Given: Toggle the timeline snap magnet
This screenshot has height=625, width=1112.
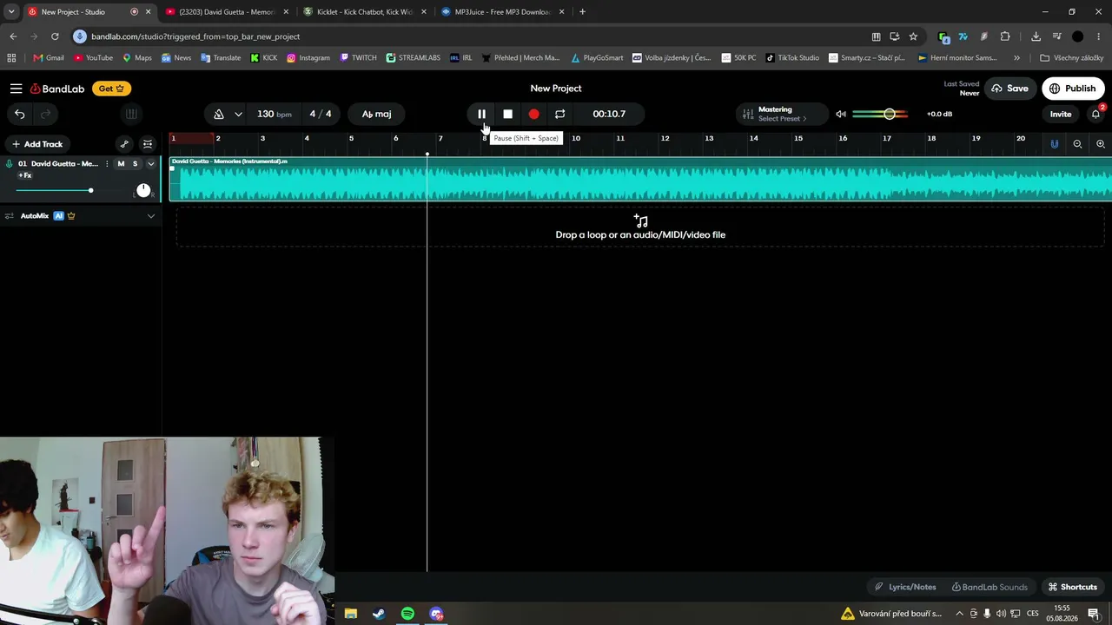Looking at the screenshot, I should [1054, 144].
